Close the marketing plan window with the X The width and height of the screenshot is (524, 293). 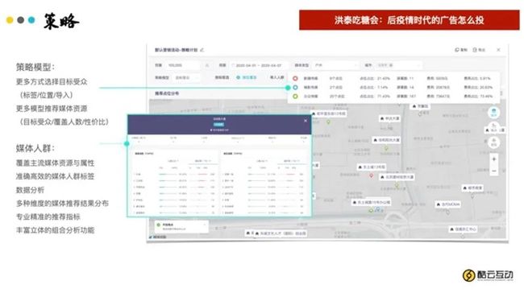coord(498,50)
